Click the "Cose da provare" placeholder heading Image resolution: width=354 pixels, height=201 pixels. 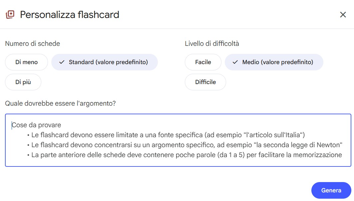(37, 125)
